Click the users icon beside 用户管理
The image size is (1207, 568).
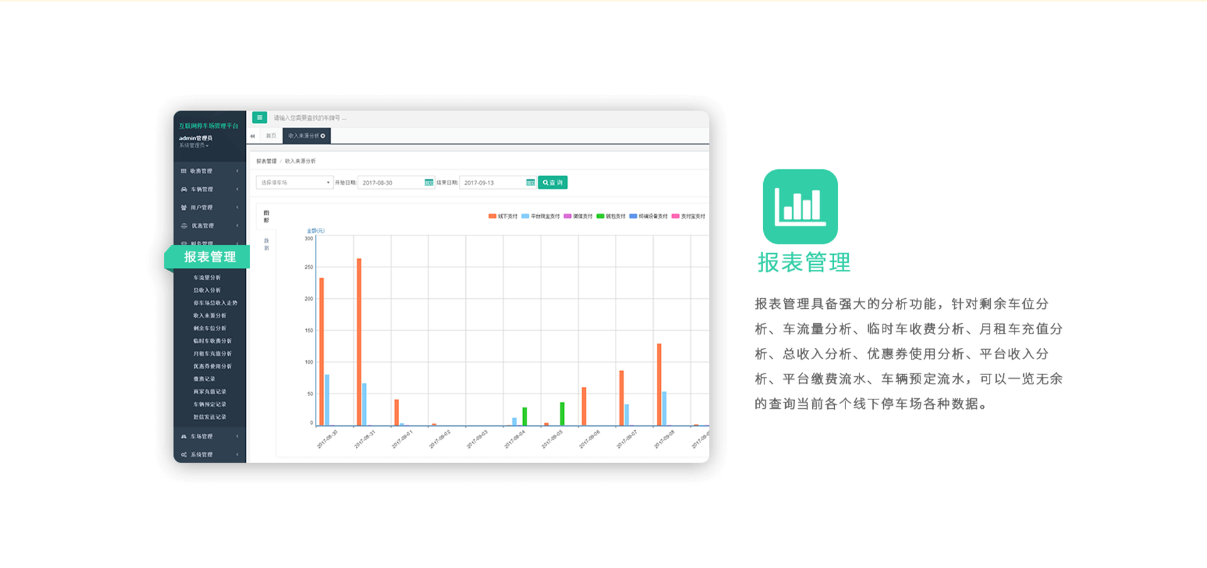tap(184, 208)
